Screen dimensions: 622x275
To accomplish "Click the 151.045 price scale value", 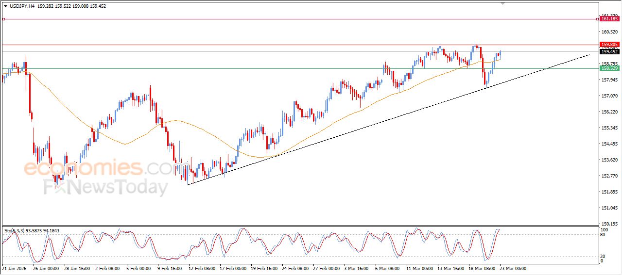I will click(609, 208).
